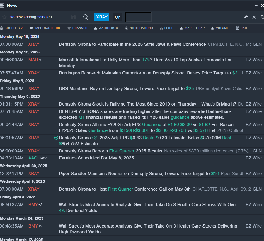Click the XRAY ticker on the Piper Sandler row
Image resolution: width=264 pixels, height=241 pixels.
34,174
